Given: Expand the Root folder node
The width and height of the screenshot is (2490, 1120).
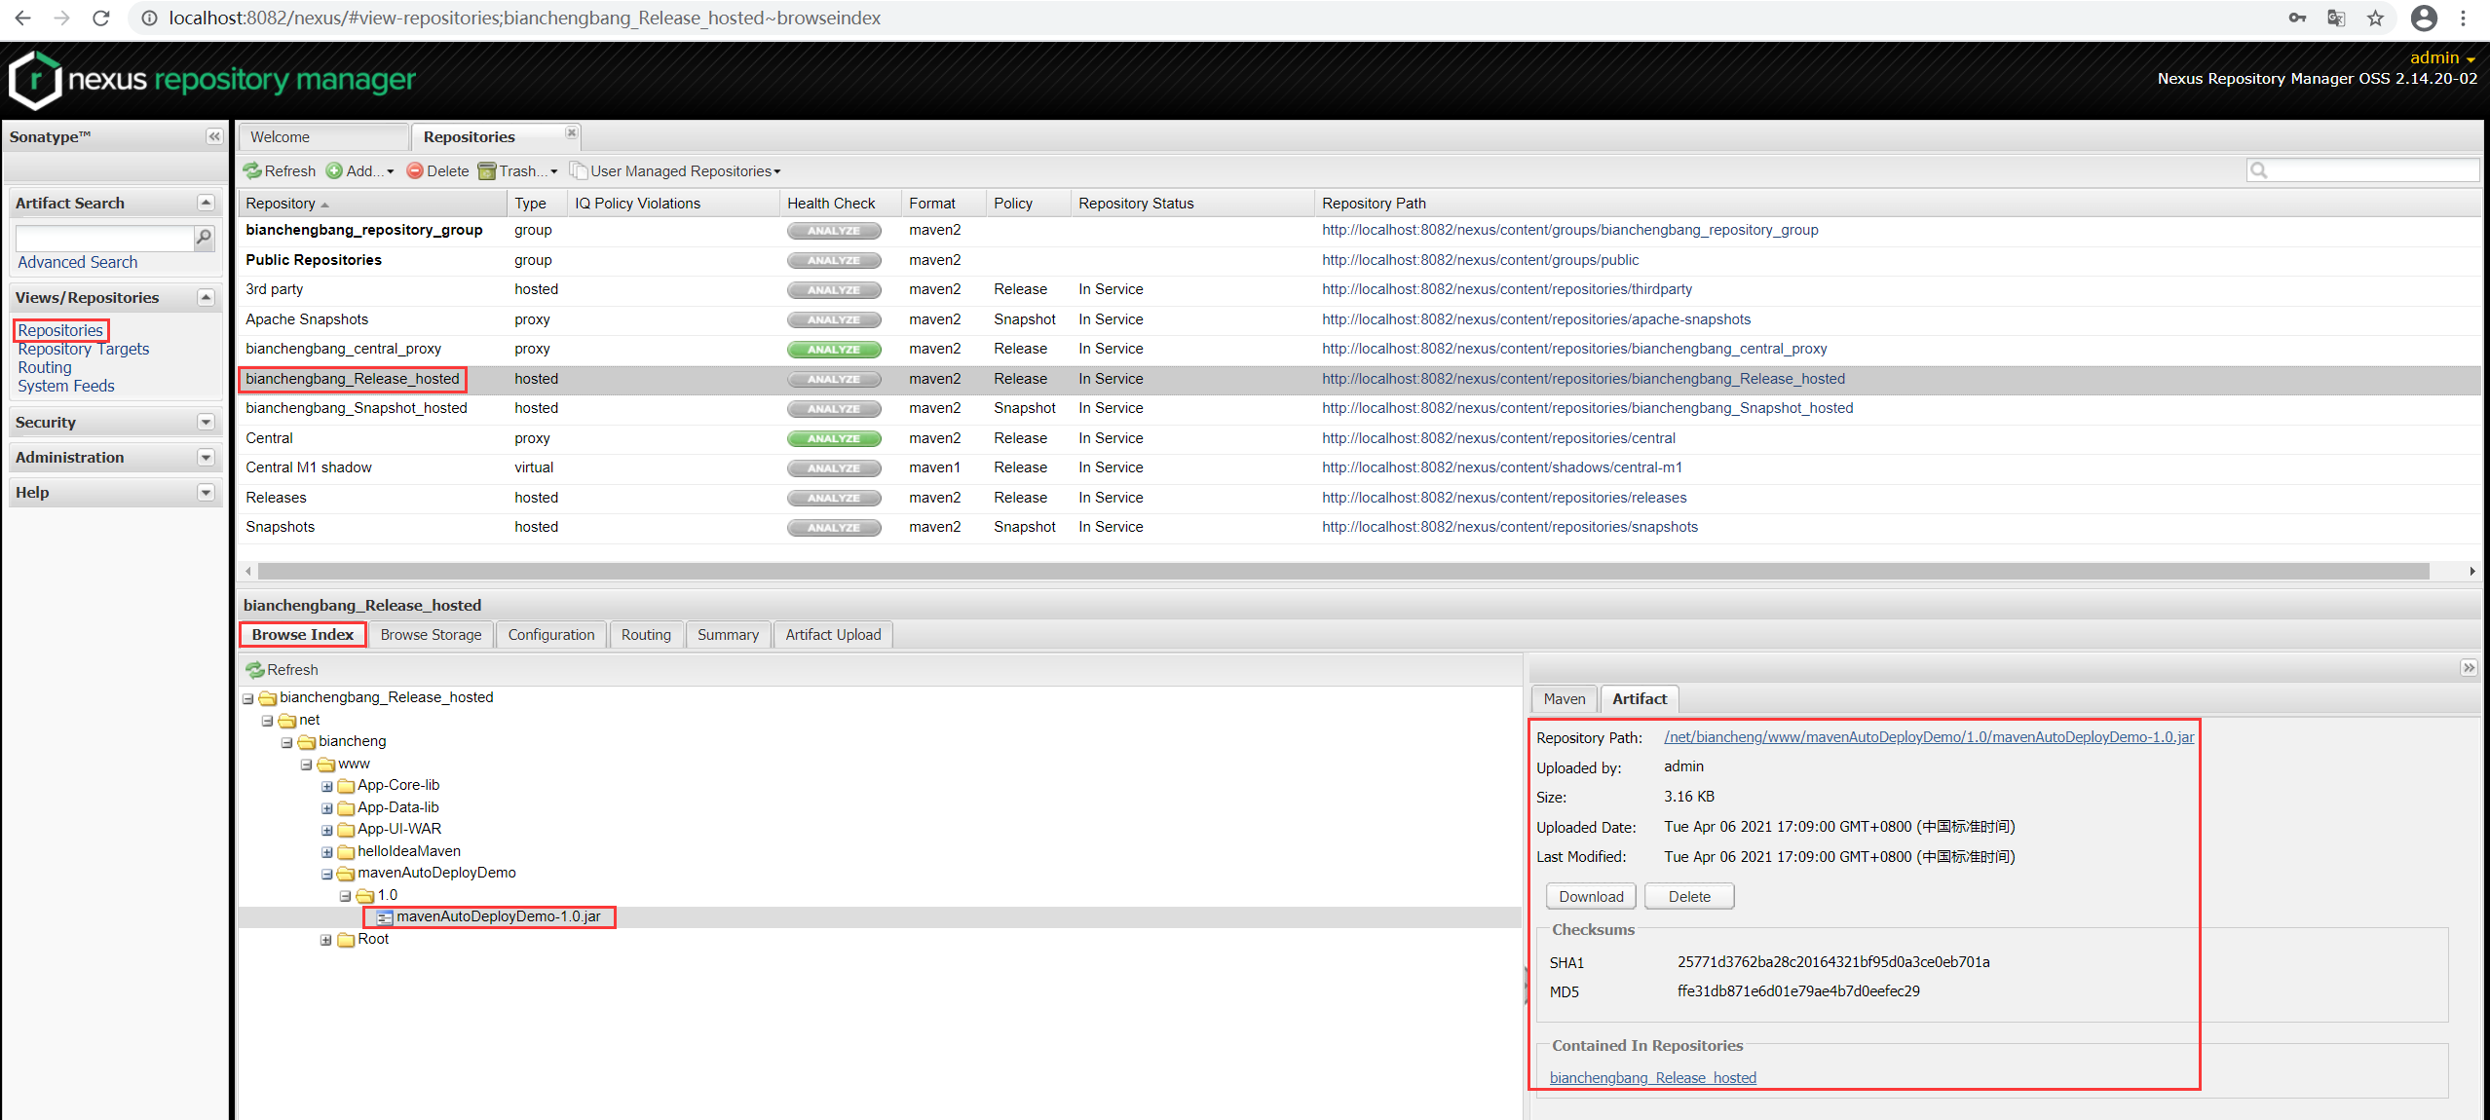Looking at the screenshot, I should click(x=327, y=940).
